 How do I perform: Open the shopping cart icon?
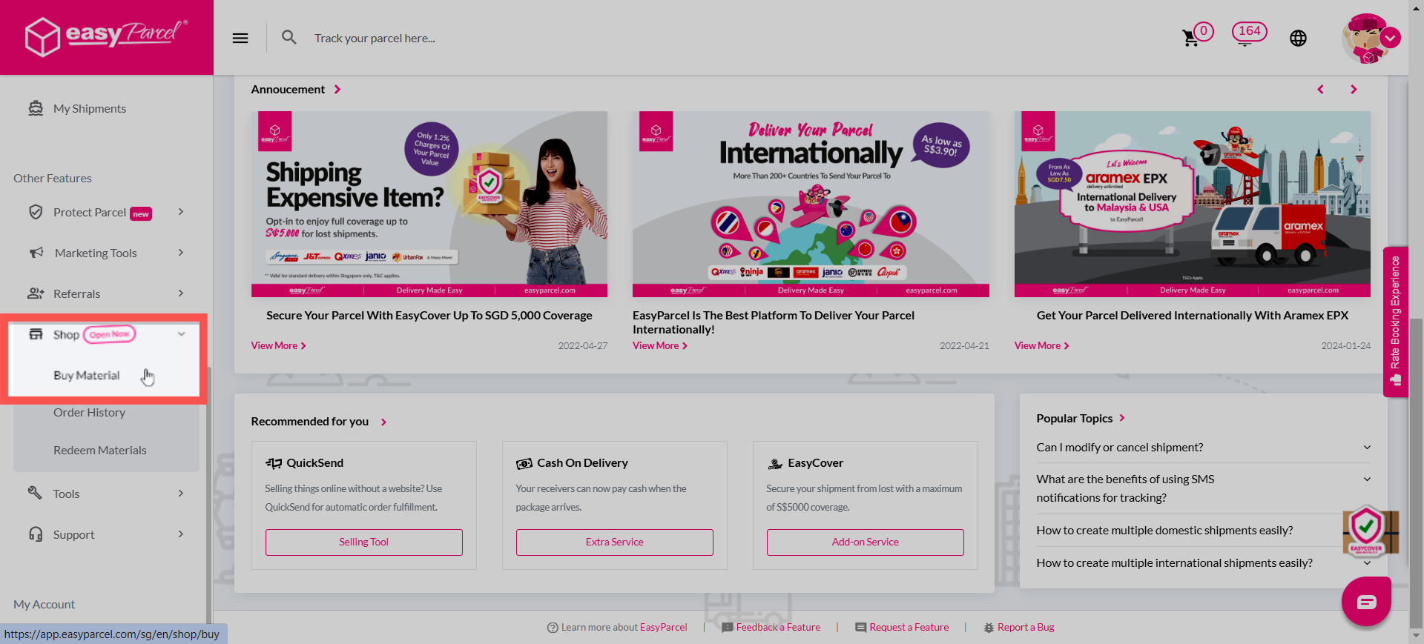(x=1191, y=38)
